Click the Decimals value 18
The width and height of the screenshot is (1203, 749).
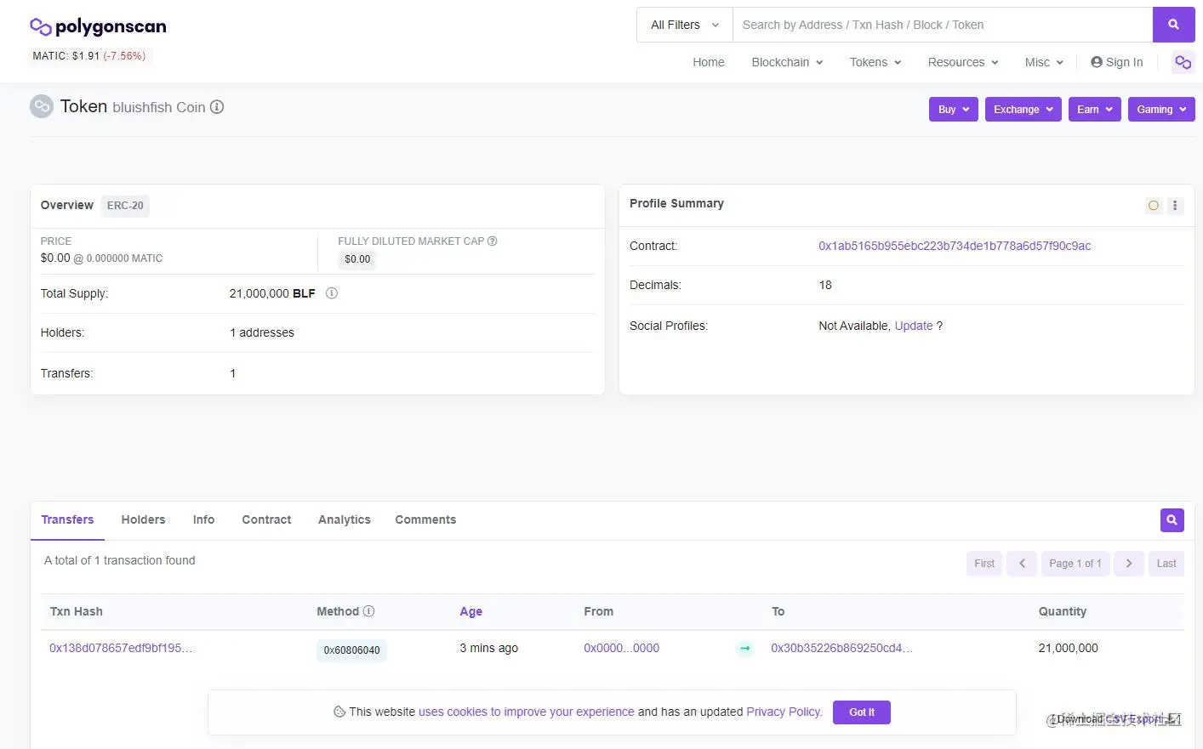click(x=825, y=285)
